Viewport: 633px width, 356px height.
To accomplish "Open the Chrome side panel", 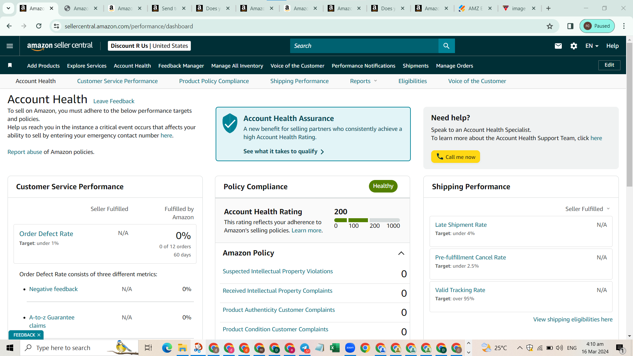I will coord(570,26).
